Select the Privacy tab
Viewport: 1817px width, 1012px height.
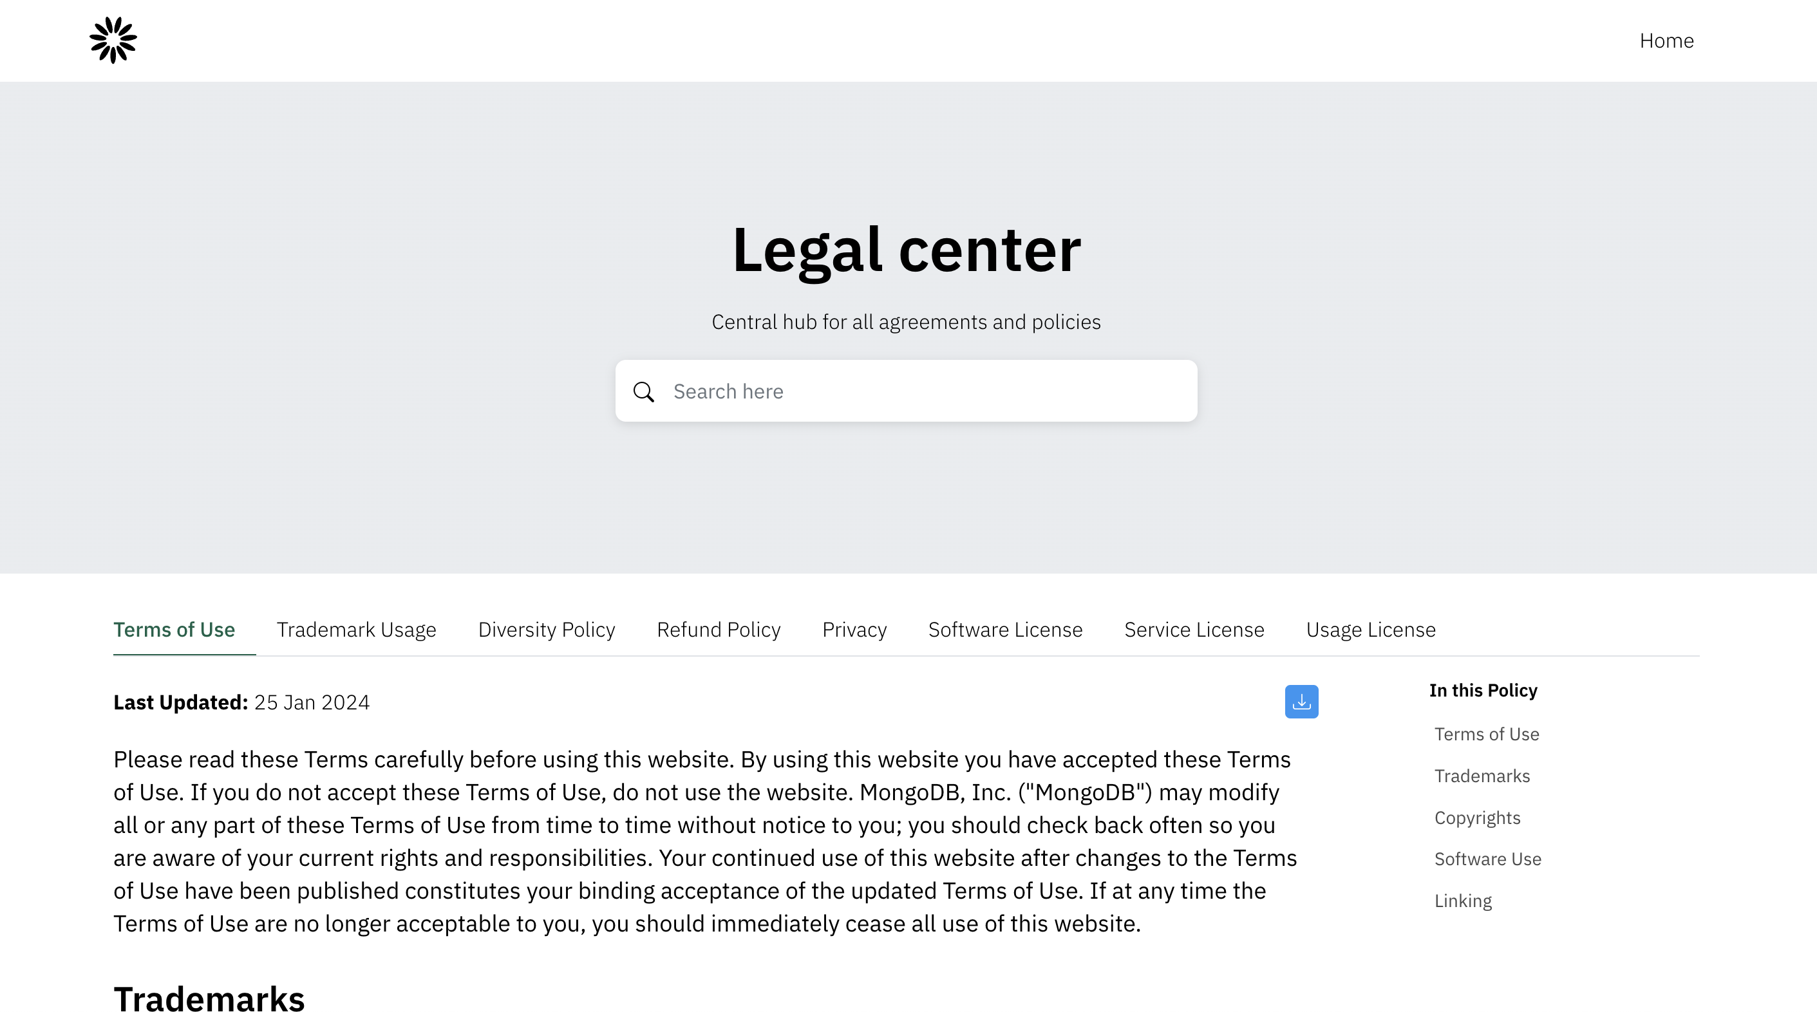tap(854, 629)
